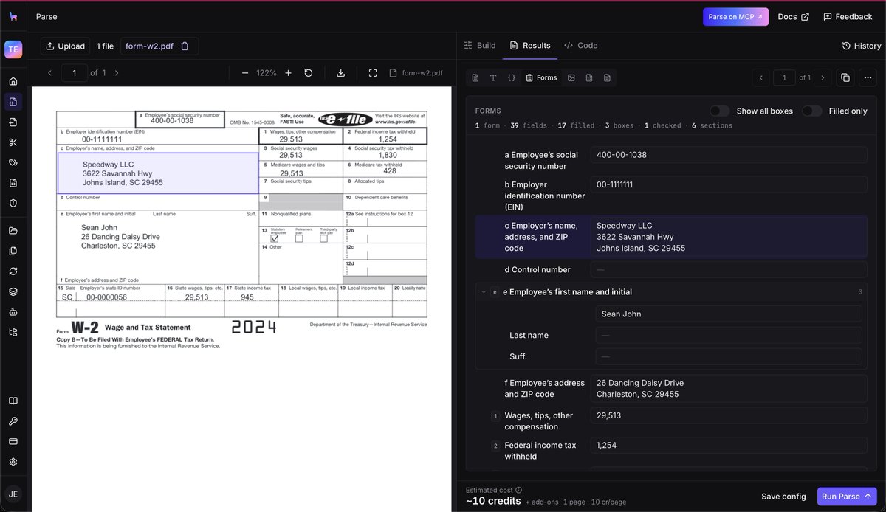This screenshot has height=512, width=886.
Task: Open the Build tab
Action: click(x=480, y=46)
